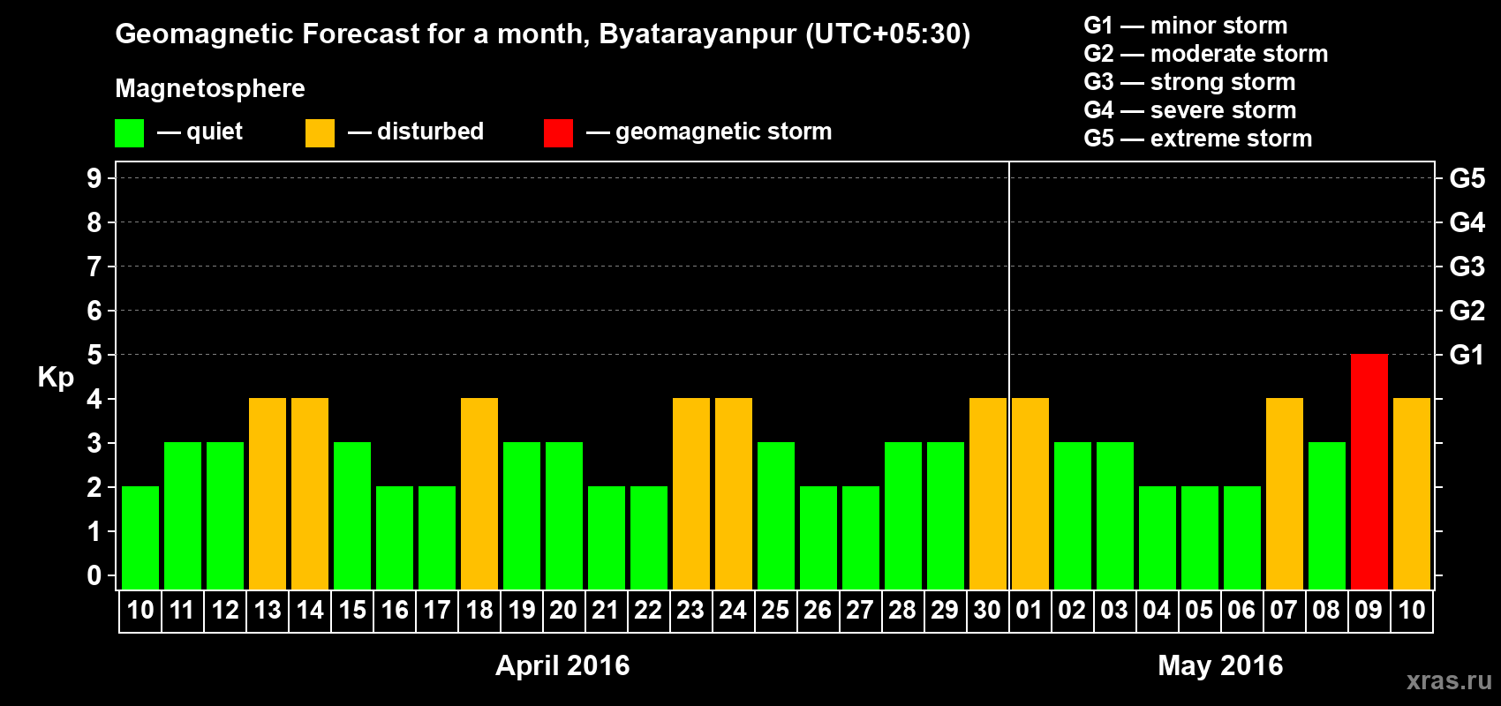Click the 'Magnetosphere' heading
The width and height of the screenshot is (1501, 706).
click(210, 89)
